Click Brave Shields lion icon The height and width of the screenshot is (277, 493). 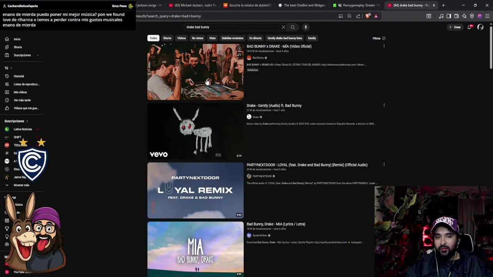(367, 16)
